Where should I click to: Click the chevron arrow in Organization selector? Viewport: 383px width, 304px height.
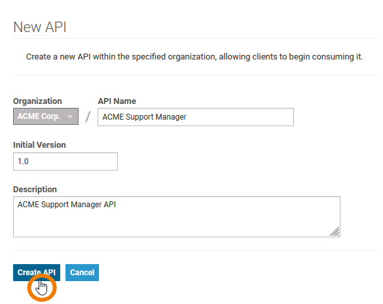tap(70, 116)
